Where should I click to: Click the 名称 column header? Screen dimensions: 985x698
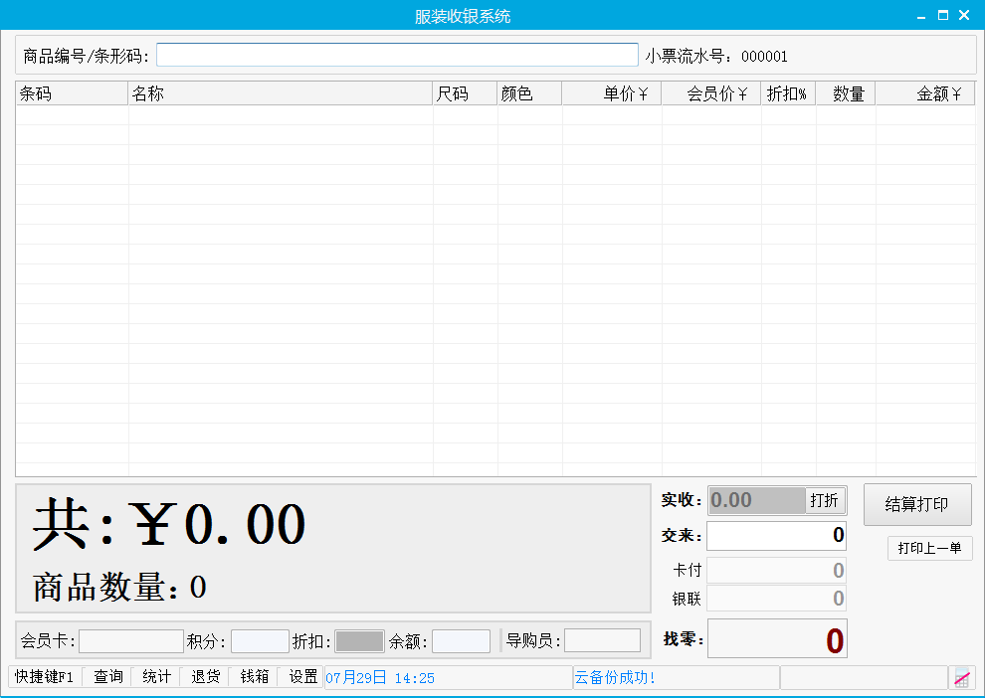click(281, 94)
